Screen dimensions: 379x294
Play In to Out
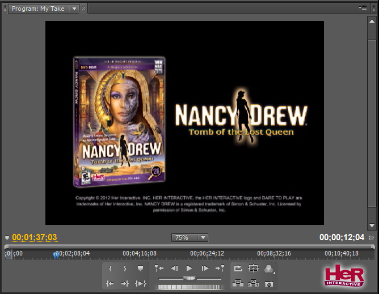[141, 283]
